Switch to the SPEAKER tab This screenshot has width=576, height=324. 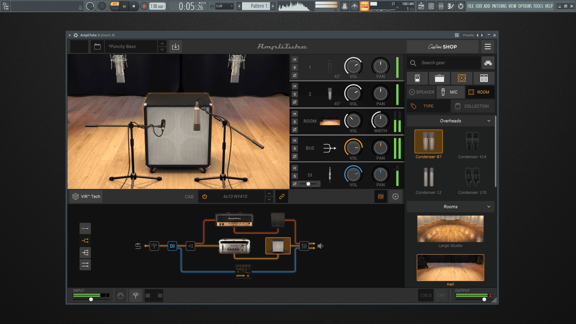click(421, 92)
